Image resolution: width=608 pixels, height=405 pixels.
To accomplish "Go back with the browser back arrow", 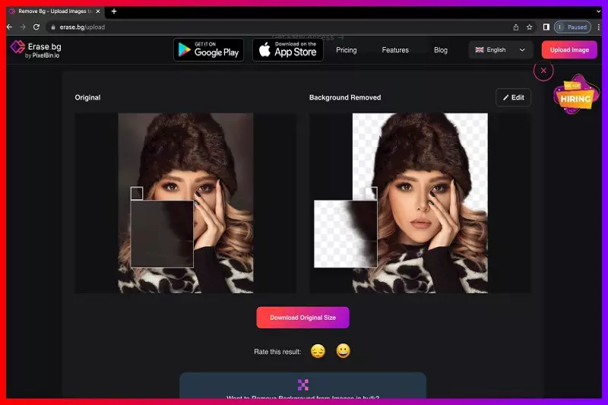I will pos(10,27).
